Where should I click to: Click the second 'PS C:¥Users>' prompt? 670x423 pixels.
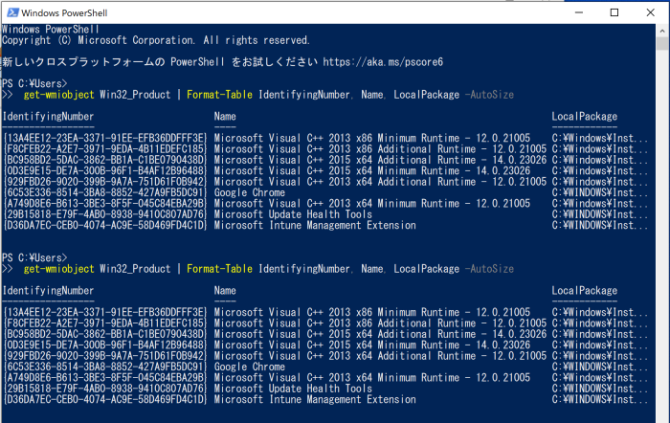34,257
